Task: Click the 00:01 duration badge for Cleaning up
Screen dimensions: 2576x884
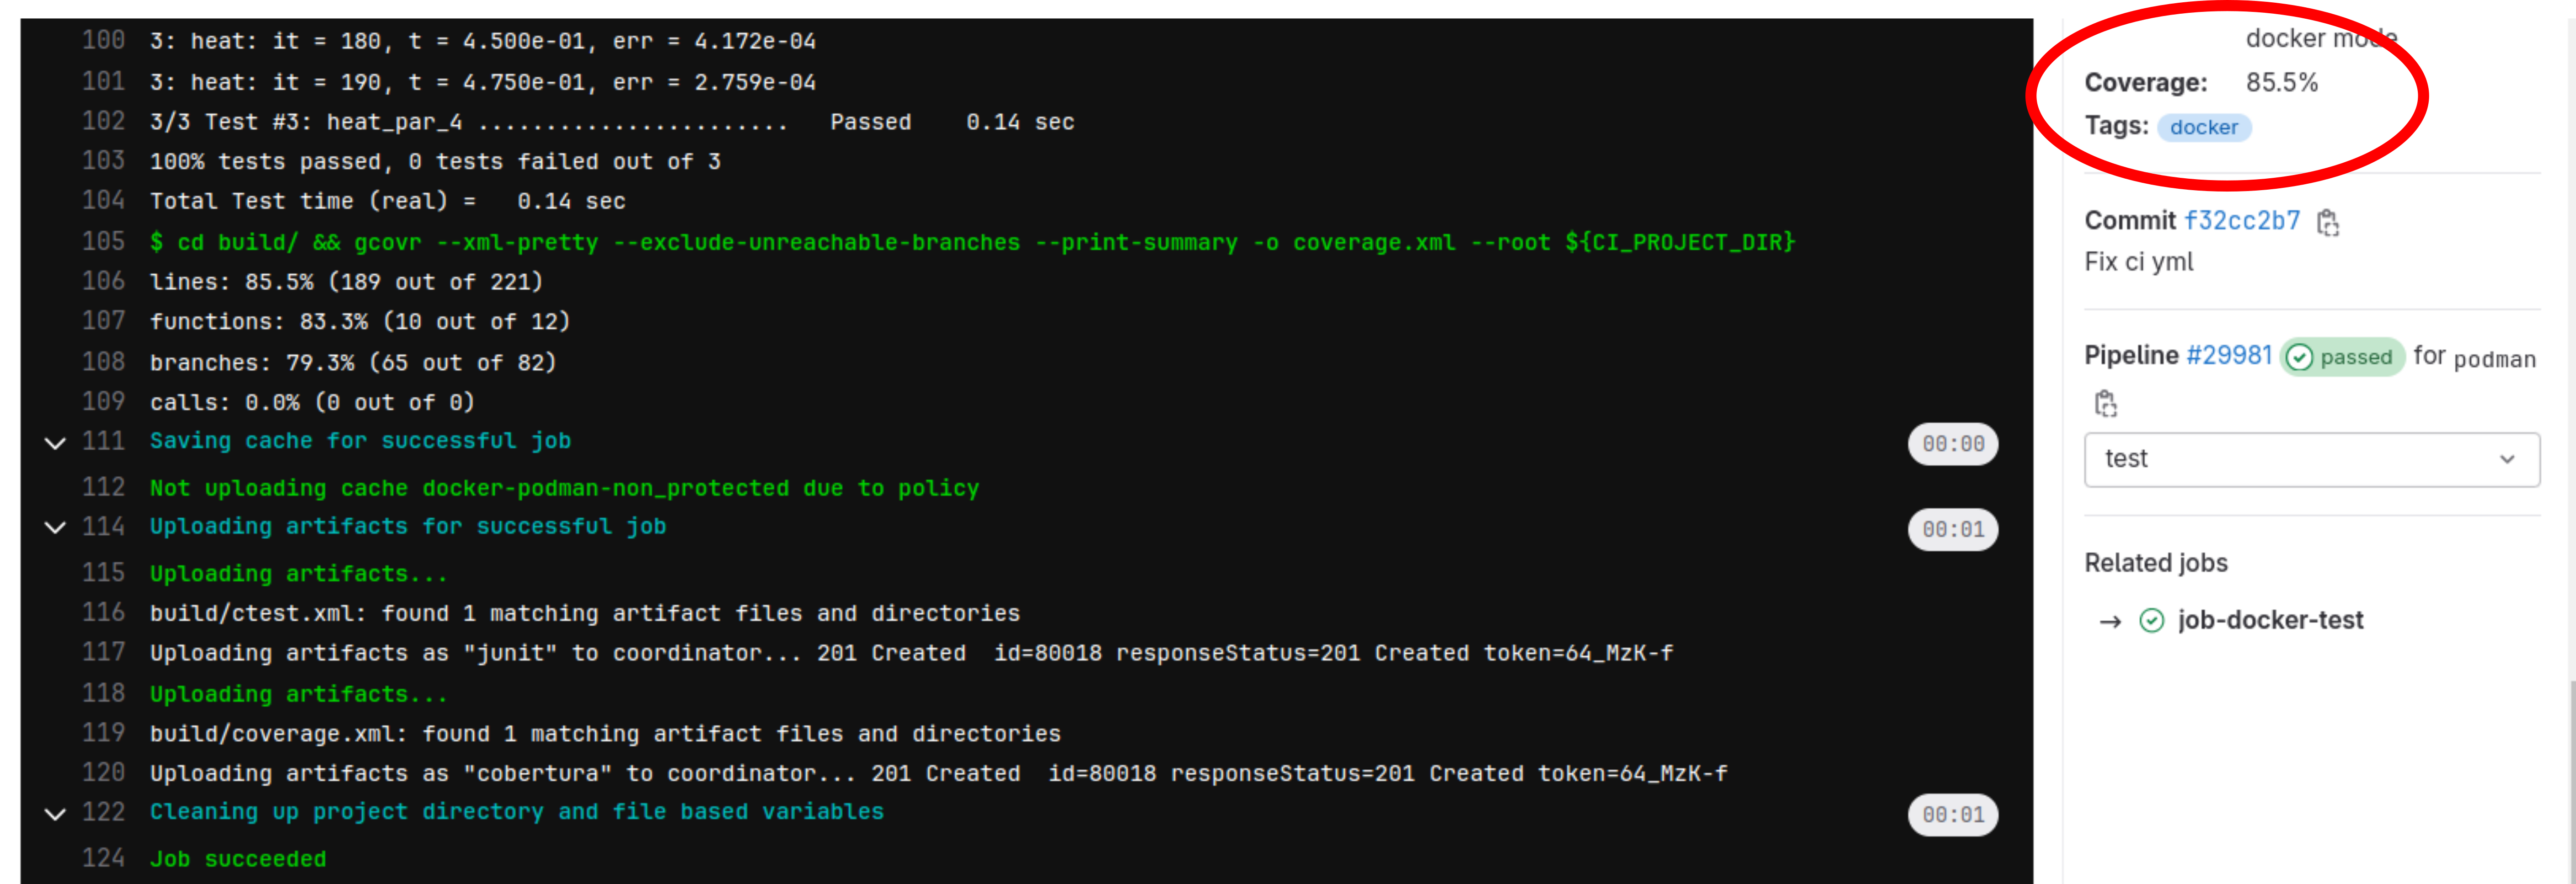Action: click(x=1952, y=815)
